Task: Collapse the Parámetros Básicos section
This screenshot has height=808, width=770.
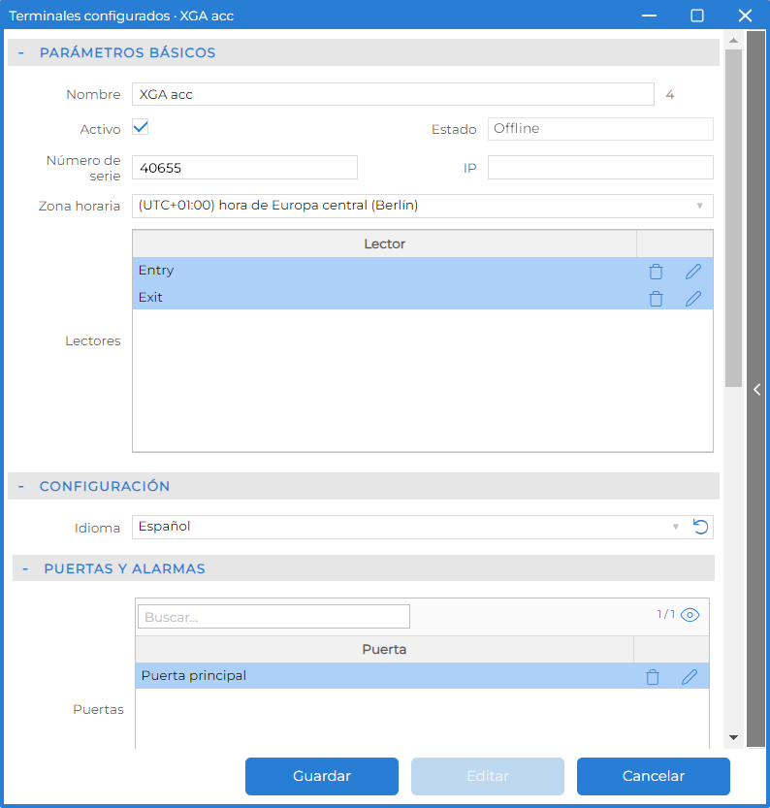Action: [21, 52]
